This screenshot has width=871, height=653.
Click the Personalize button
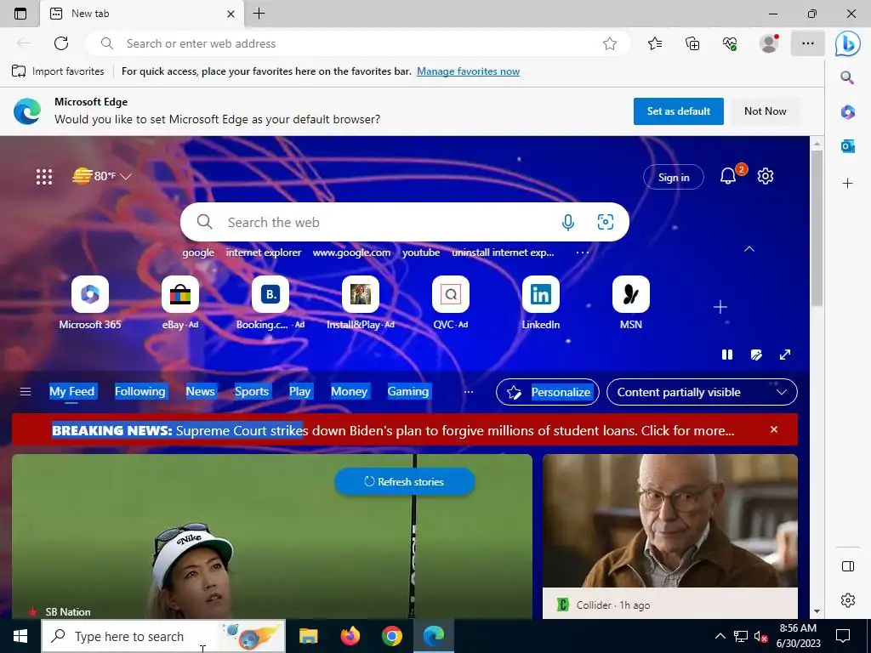tap(547, 392)
